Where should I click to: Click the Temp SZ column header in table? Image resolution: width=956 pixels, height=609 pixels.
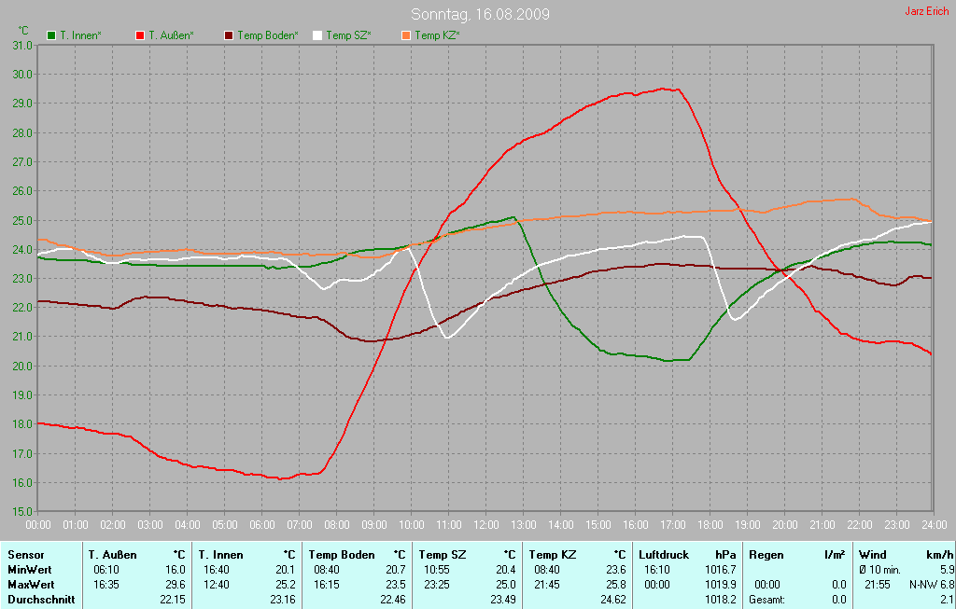pos(443,555)
